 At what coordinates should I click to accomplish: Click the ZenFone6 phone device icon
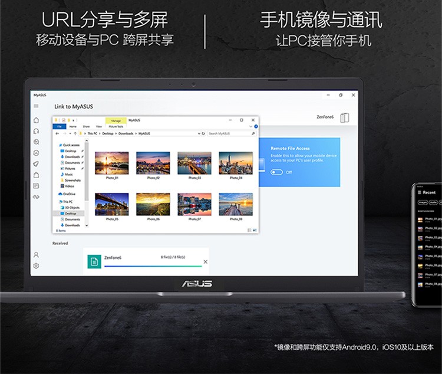344,118
